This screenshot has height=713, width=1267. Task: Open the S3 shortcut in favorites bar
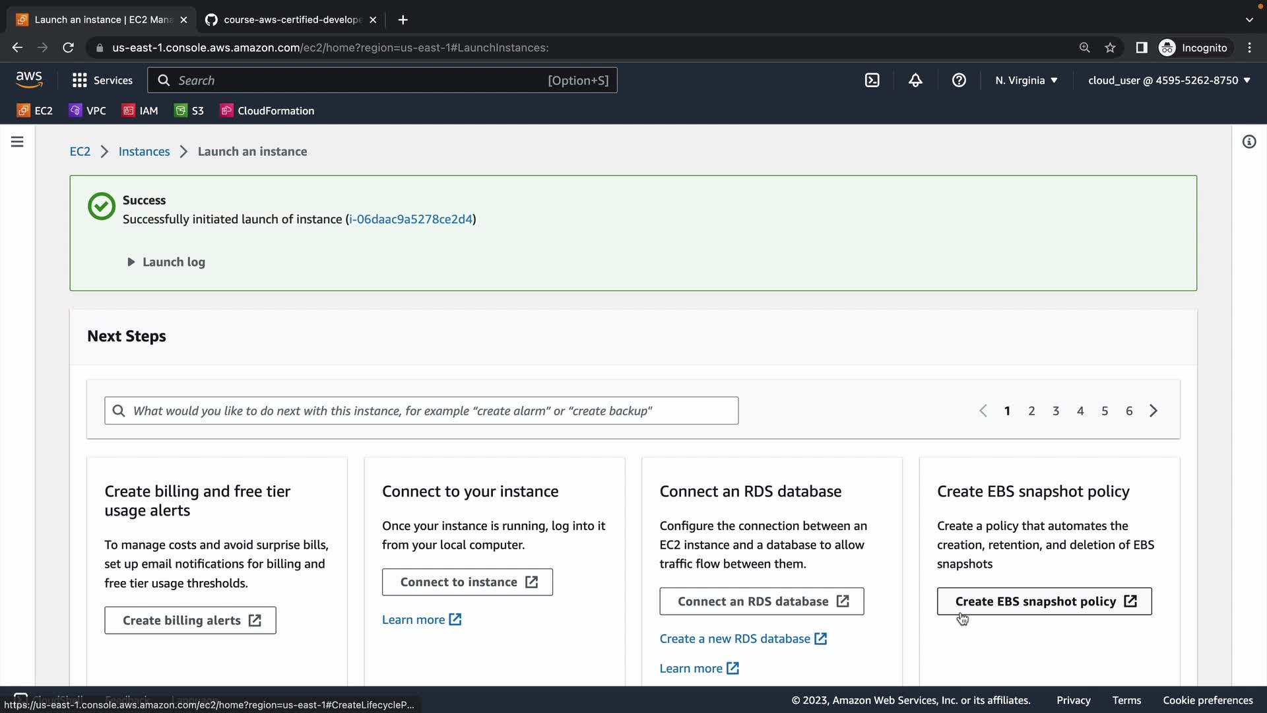189,111
